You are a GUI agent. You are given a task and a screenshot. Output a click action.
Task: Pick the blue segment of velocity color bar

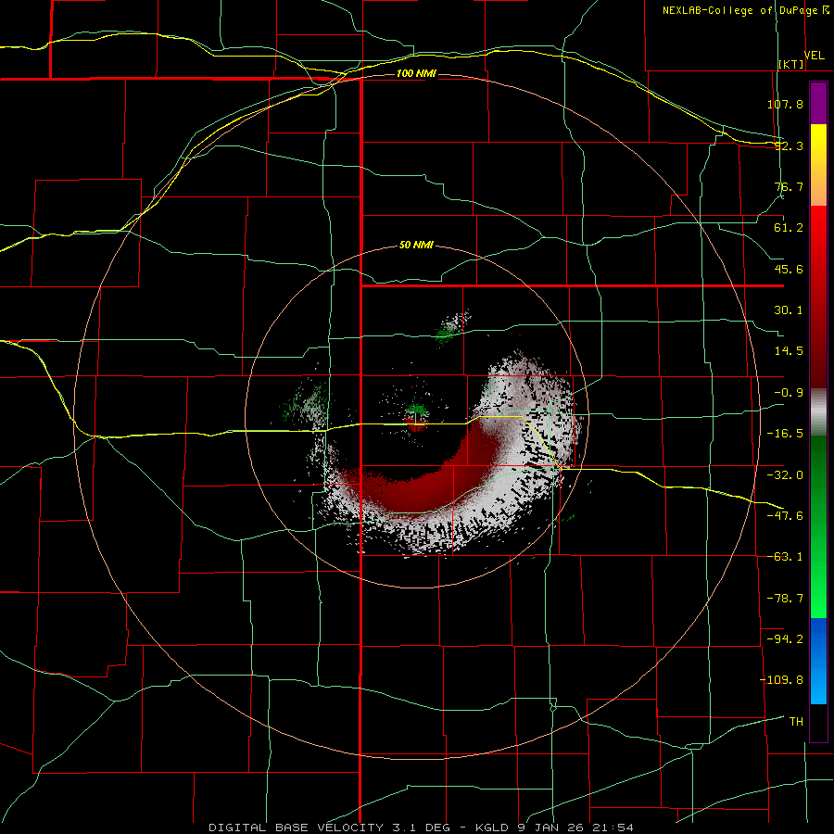(818, 661)
